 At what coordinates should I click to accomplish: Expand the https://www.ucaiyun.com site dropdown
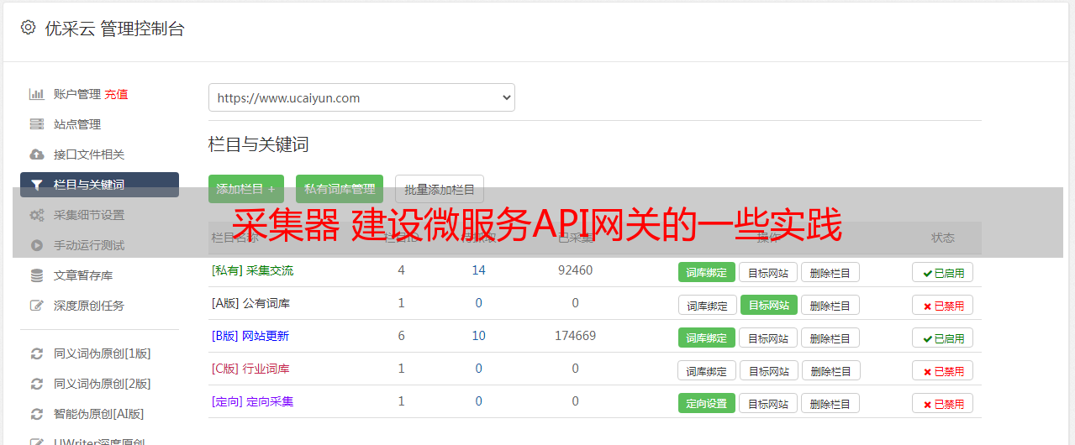[x=361, y=97]
